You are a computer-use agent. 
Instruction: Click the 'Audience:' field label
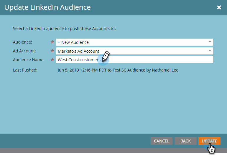pos(23,42)
